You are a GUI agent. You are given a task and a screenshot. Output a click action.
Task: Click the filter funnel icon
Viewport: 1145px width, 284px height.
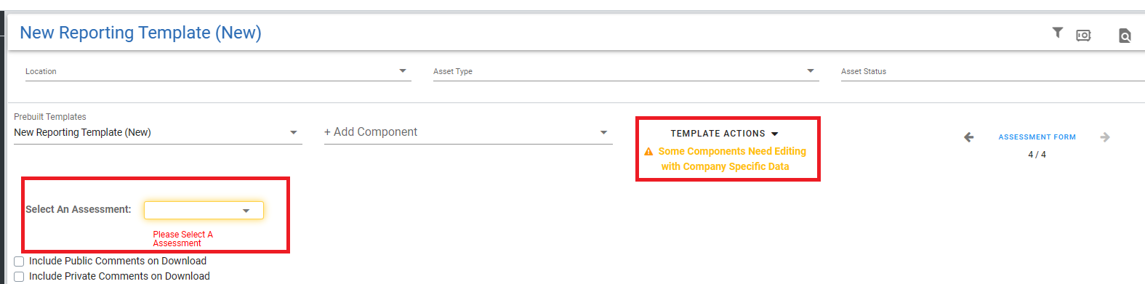(x=1058, y=33)
